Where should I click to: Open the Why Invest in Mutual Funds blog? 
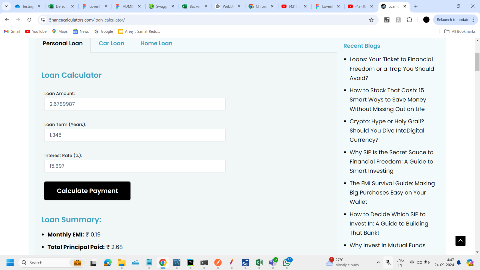(387, 245)
